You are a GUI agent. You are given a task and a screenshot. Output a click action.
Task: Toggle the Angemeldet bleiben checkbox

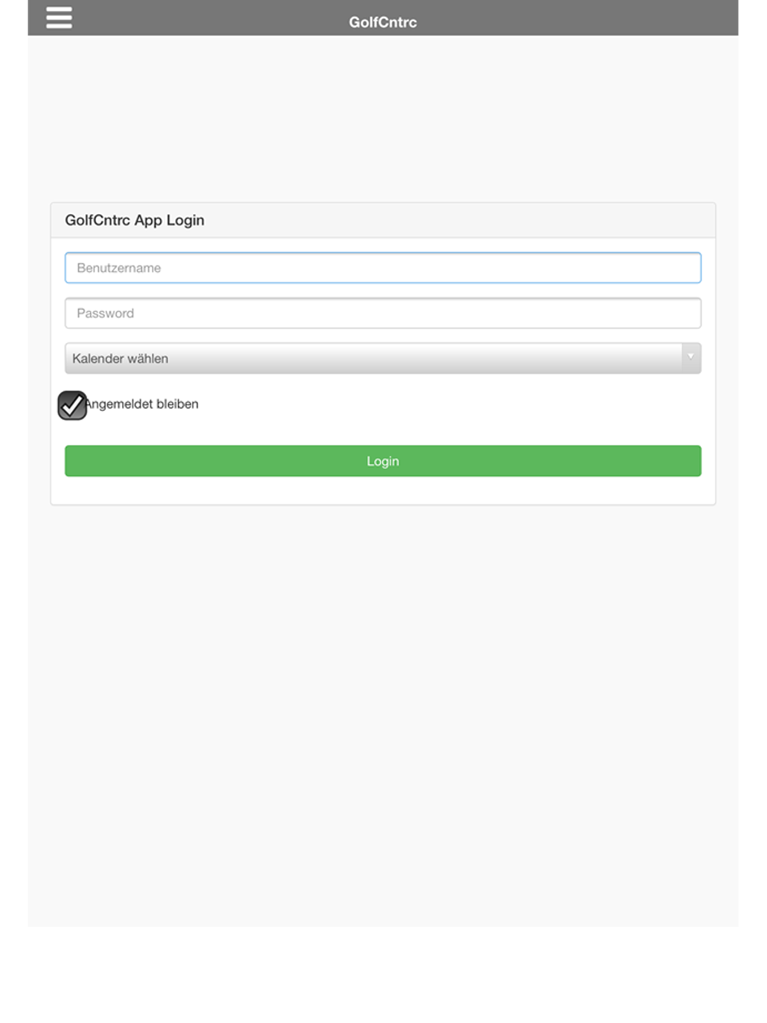click(72, 406)
